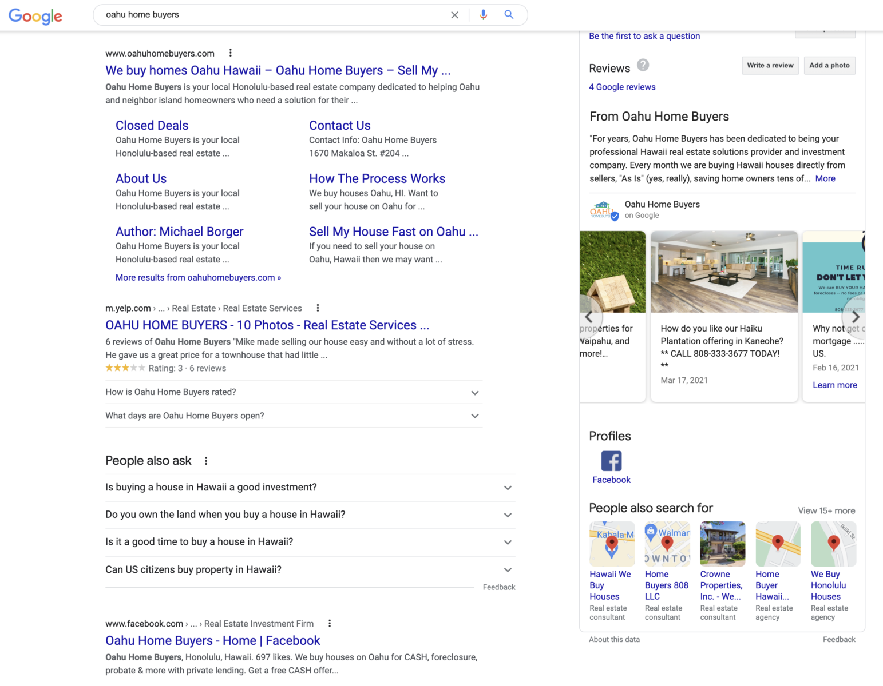Screen dimensions: 883x686
Task: Click More to expand business description
Action: click(x=825, y=179)
